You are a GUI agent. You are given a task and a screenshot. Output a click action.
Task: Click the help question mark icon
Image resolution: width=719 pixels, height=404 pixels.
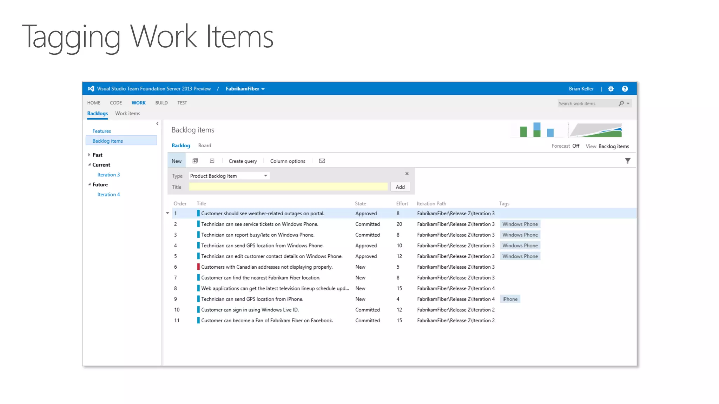(625, 89)
